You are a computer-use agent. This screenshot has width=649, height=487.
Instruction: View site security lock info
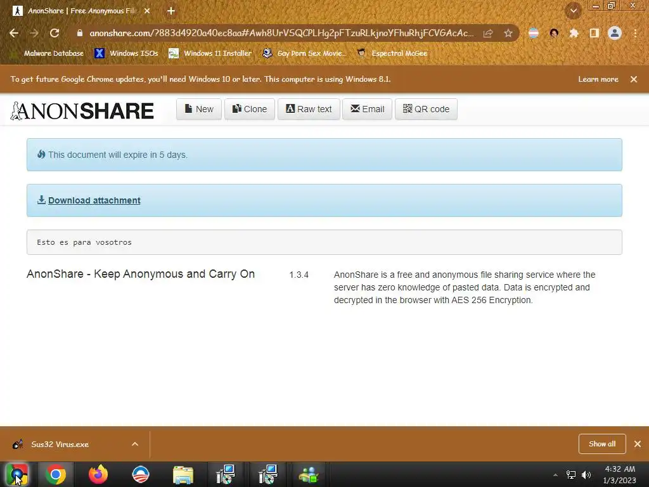pyautogui.click(x=80, y=33)
